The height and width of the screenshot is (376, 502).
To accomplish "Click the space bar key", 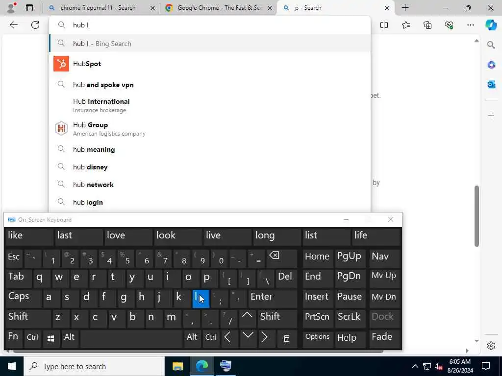I will 131,339.
